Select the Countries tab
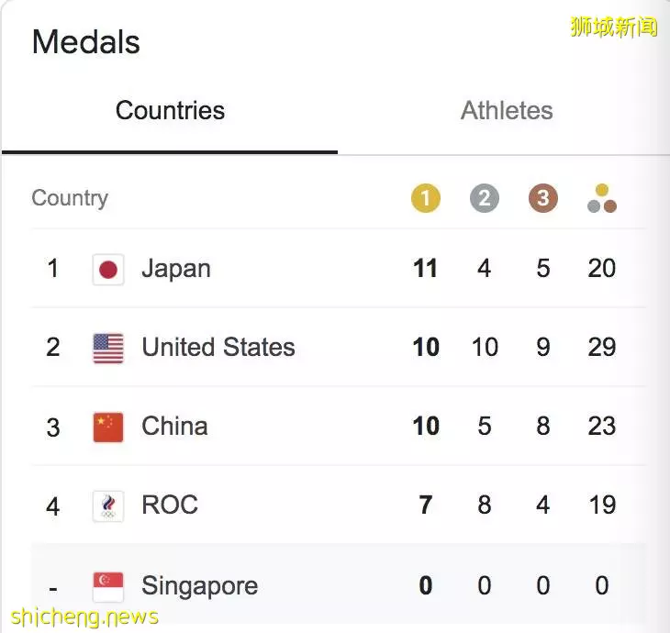This screenshot has height=633, width=670. pos(170,111)
